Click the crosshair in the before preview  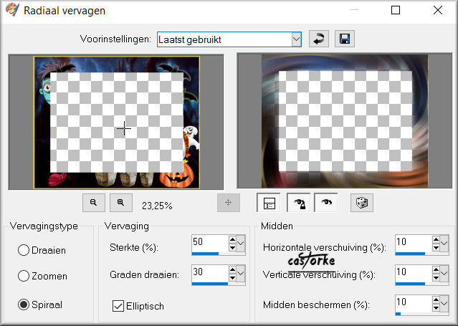pyautogui.click(x=124, y=128)
